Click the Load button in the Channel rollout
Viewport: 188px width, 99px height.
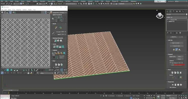pos(180,59)
